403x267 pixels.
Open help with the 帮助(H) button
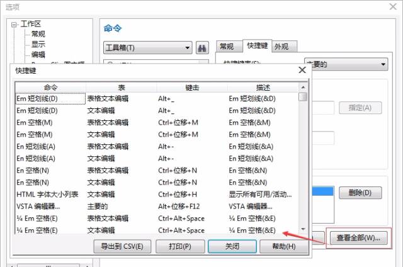click(x=283, y=246)
